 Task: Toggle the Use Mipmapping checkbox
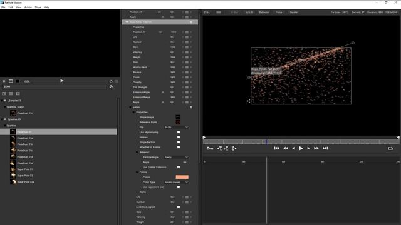pyautogui.click(x=179, y=132)
